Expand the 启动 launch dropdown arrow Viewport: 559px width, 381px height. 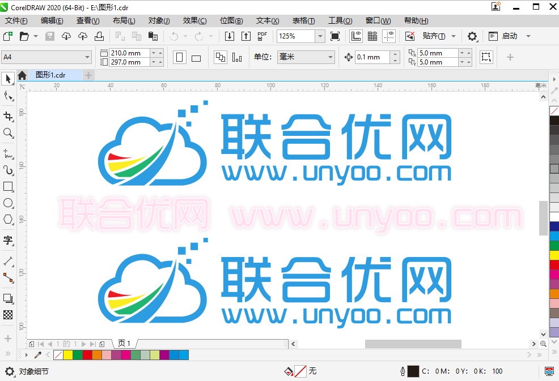tap(528, 36)
